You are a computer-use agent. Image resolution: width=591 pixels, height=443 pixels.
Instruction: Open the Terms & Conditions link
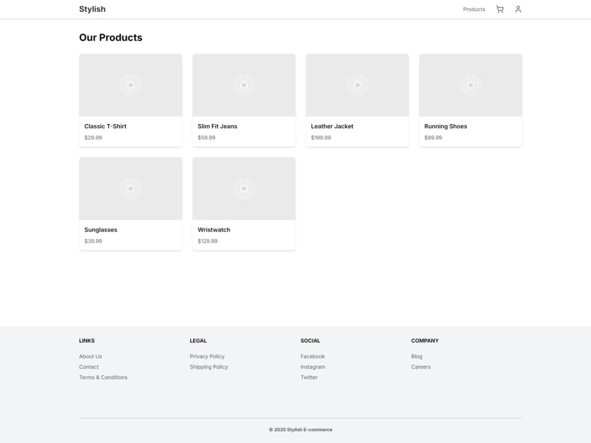pyautogui.click(x=103, y=377)
